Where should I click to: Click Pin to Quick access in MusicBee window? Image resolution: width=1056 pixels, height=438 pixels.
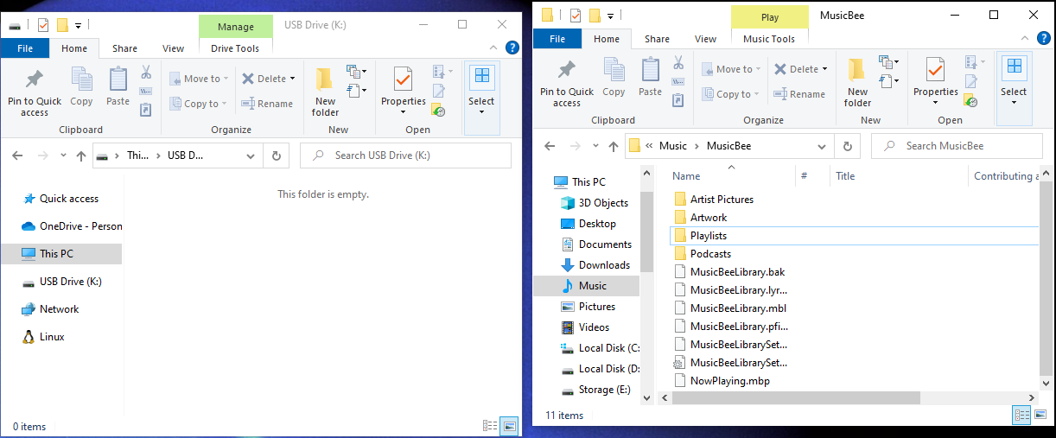coord(567,84)
